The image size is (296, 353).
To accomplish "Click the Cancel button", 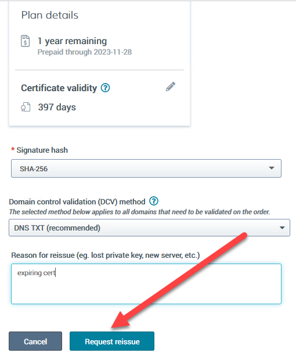I will click(x=35, y=341).
